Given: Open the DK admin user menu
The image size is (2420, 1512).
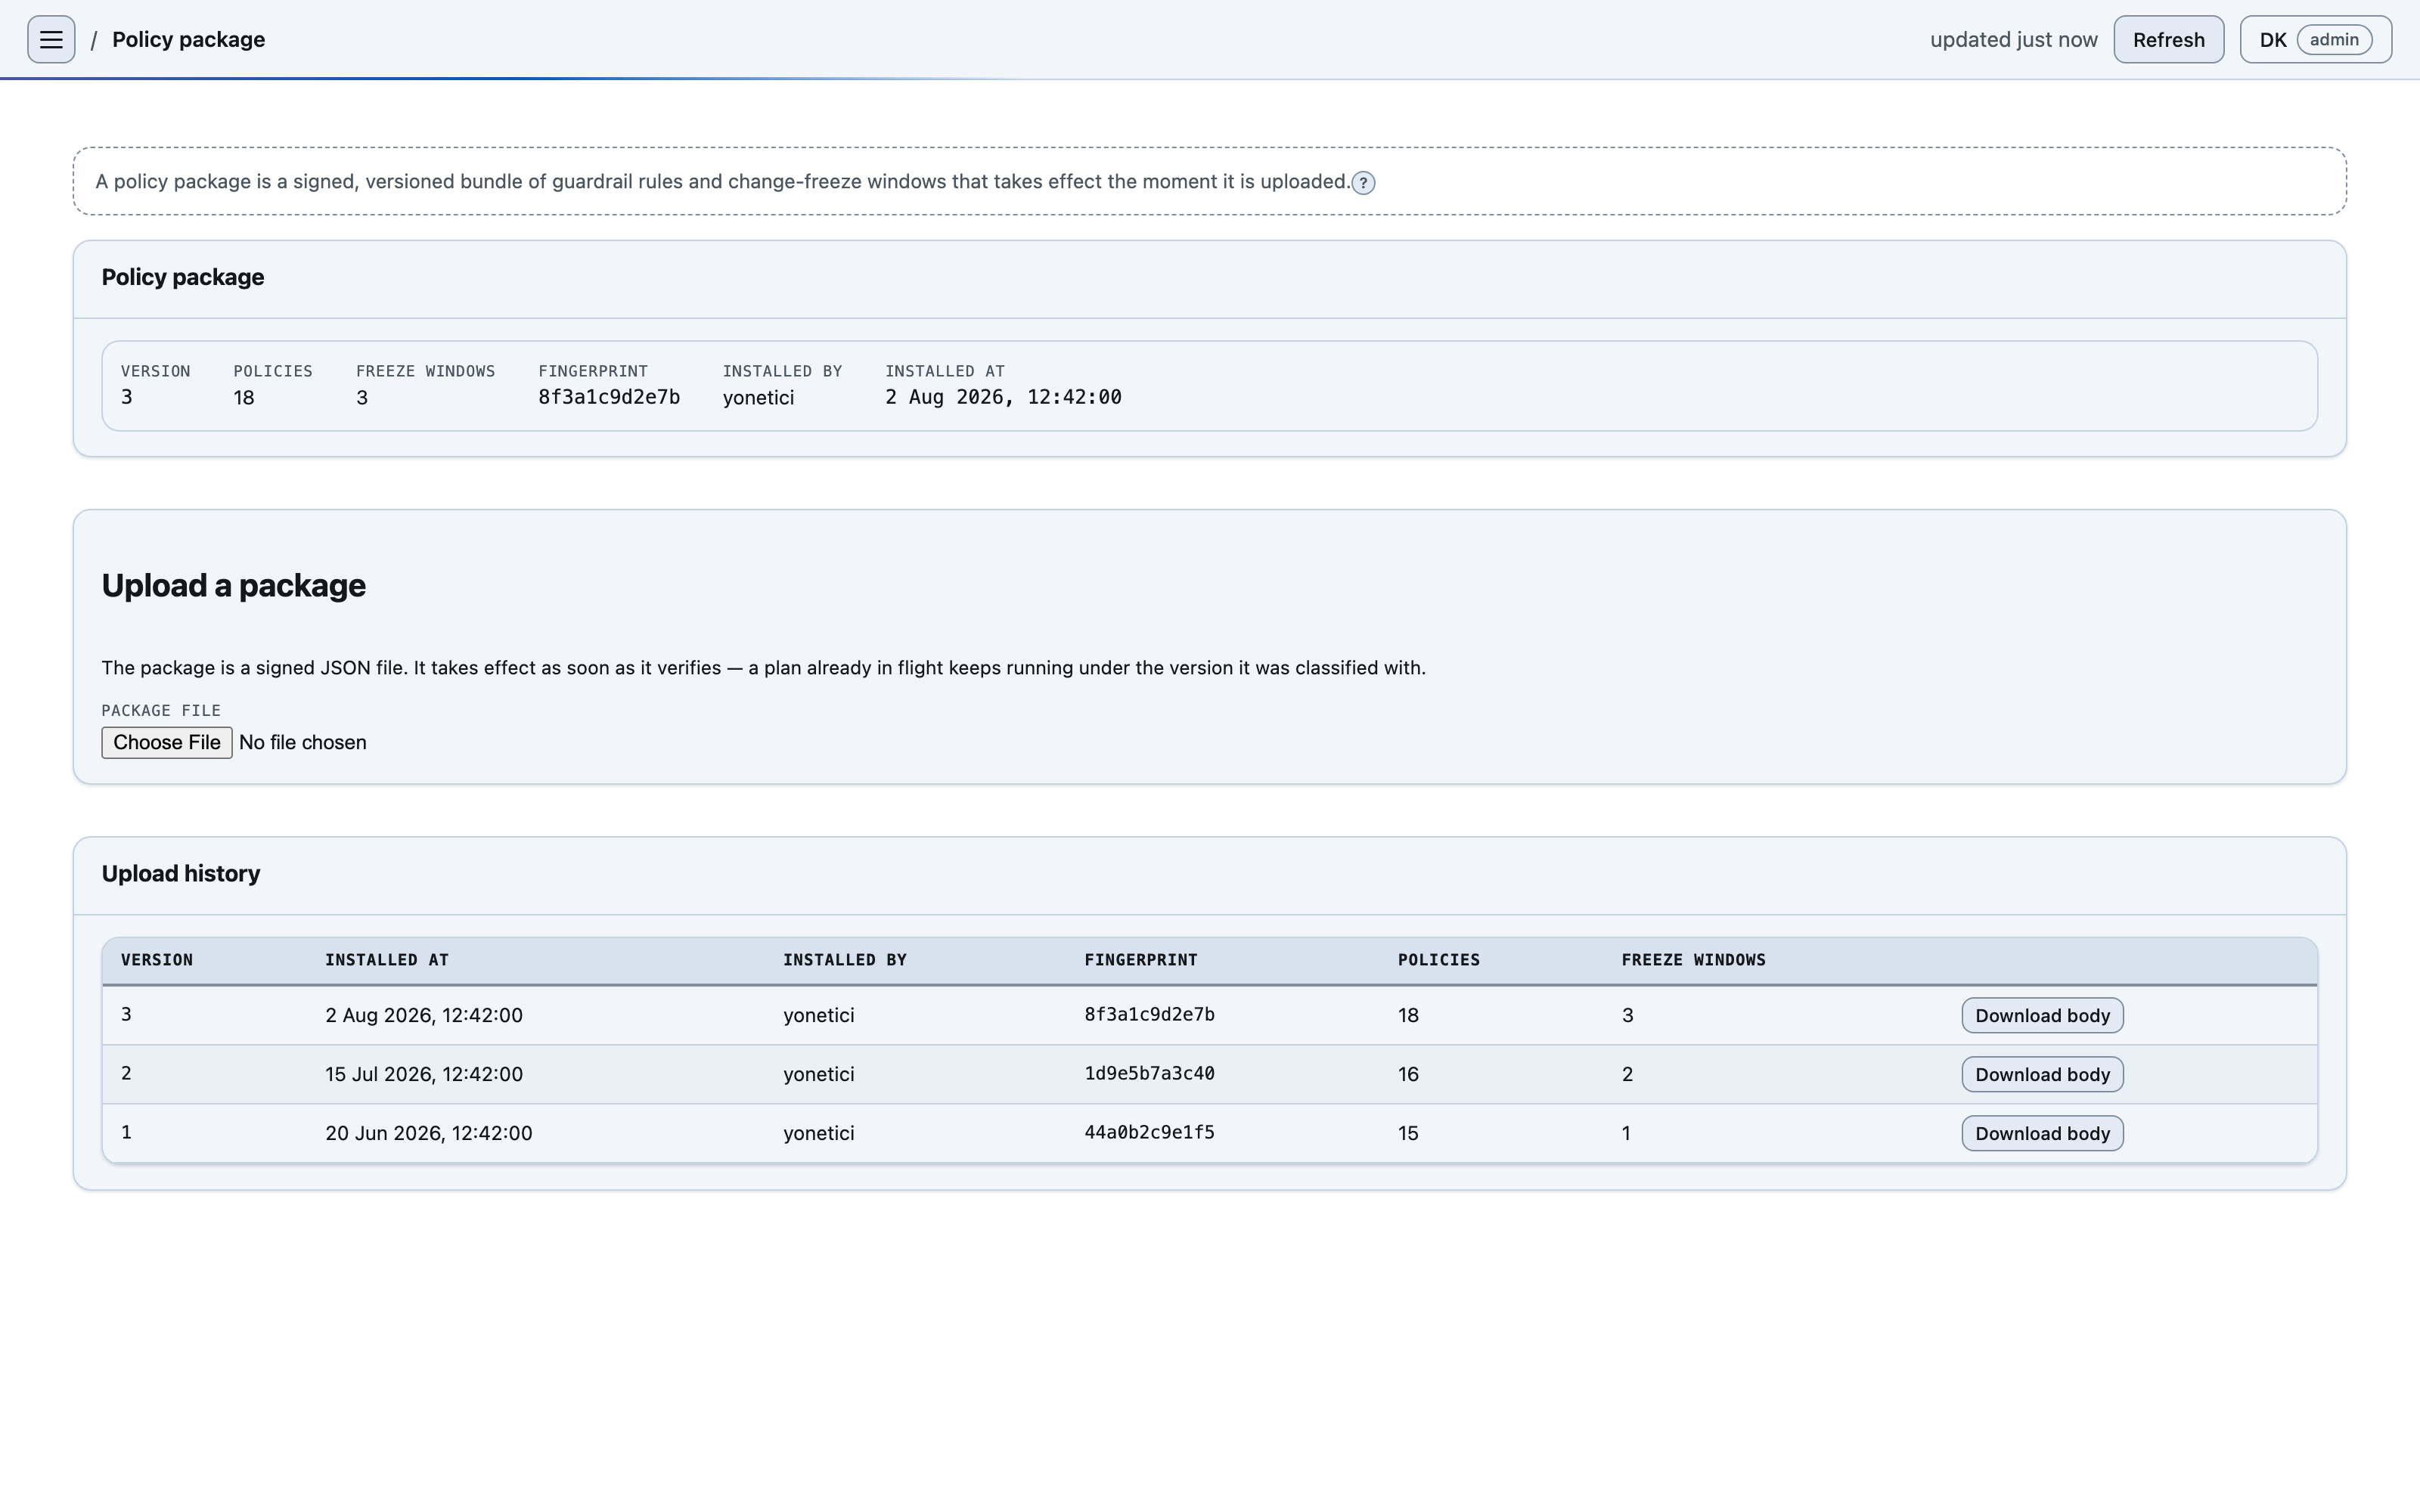Looking at the screenshot, I should (x=2315, y=39).
